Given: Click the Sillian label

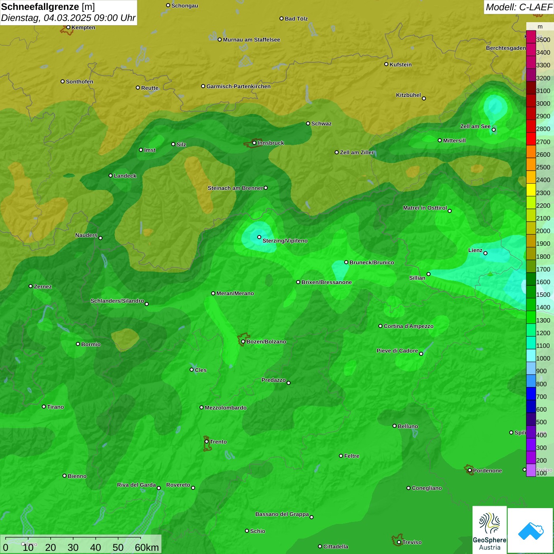Looking at the screenshot, I should (417, 278).
